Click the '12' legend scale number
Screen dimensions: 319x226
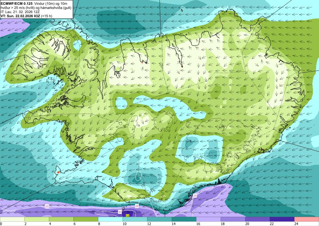pyautogui.click(x=149, y=224)
